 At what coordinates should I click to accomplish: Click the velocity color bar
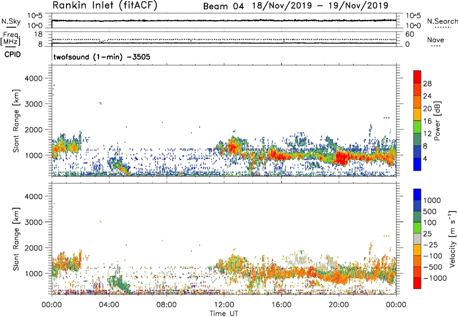(417, 239)
